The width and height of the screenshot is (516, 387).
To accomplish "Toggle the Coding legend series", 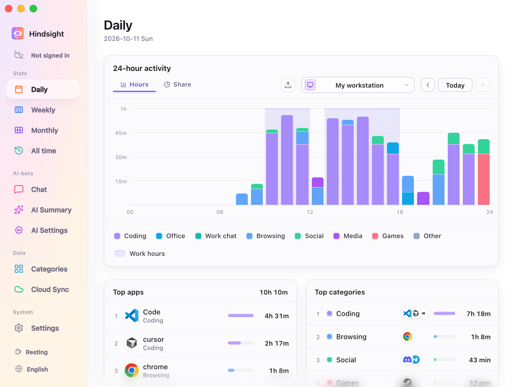I will pos(130,236).
